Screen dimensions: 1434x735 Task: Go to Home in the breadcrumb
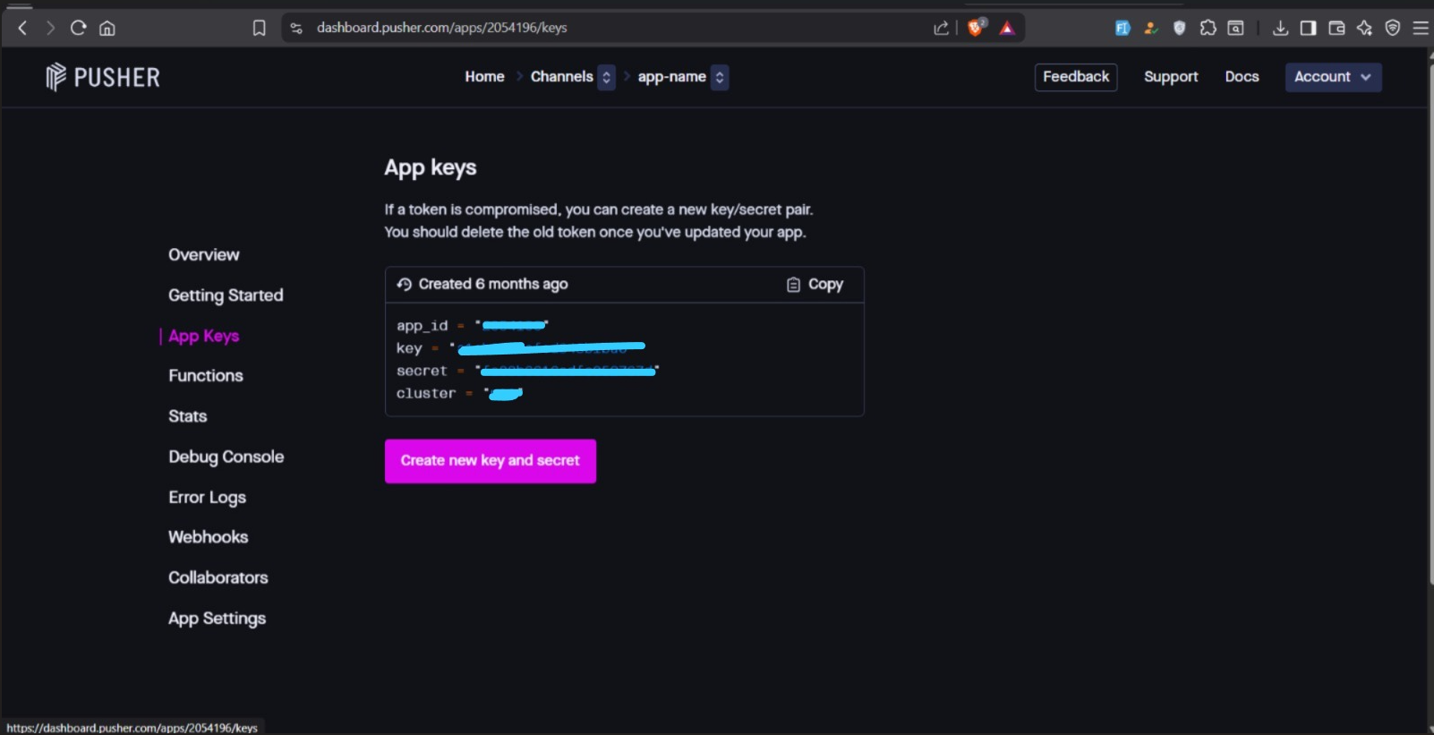[x=484, y=77]
